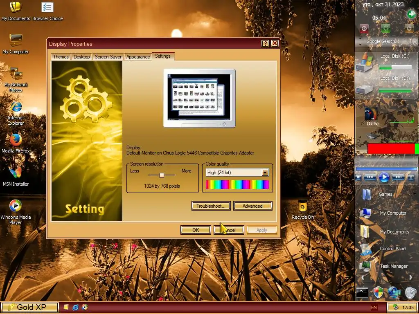Launch Internet Explorer from the desktop
Screen dimensions: 419x314
(x=16, y=113)
